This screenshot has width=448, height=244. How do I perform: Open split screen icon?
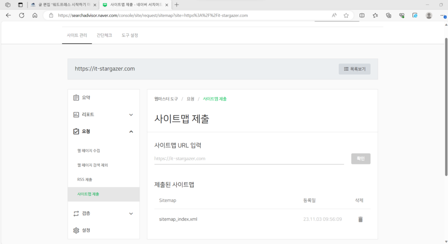pyautogui.click(x=362, y=15)
